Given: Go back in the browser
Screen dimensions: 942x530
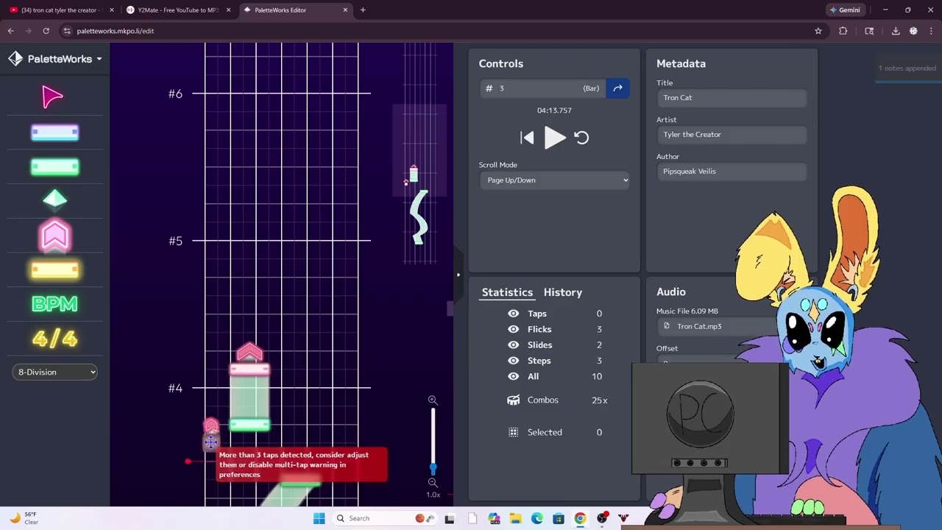Looking at the screenshot, I should tap(10, 31).
